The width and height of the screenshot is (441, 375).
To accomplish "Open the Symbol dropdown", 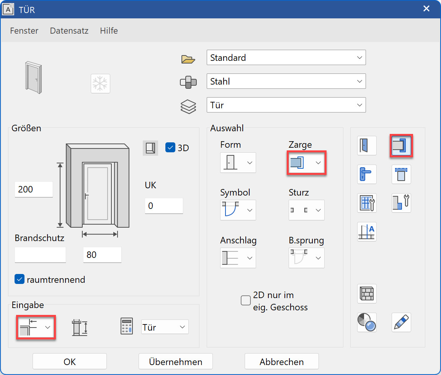I will (238, 210).
